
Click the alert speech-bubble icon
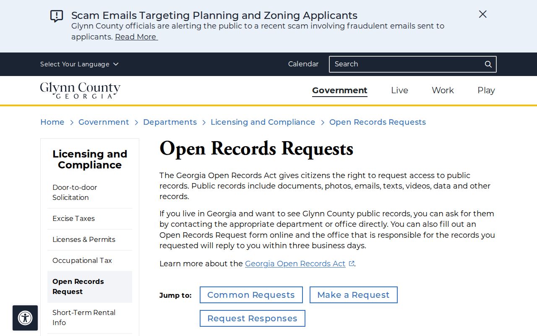point(57,16)
